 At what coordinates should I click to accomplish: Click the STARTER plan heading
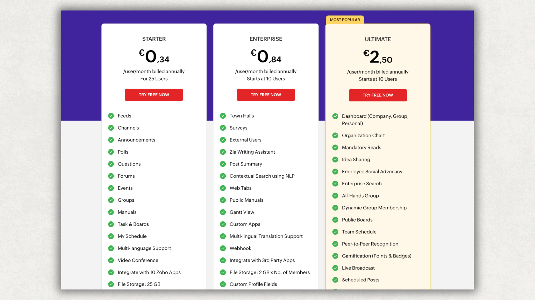tap(154, 39)
